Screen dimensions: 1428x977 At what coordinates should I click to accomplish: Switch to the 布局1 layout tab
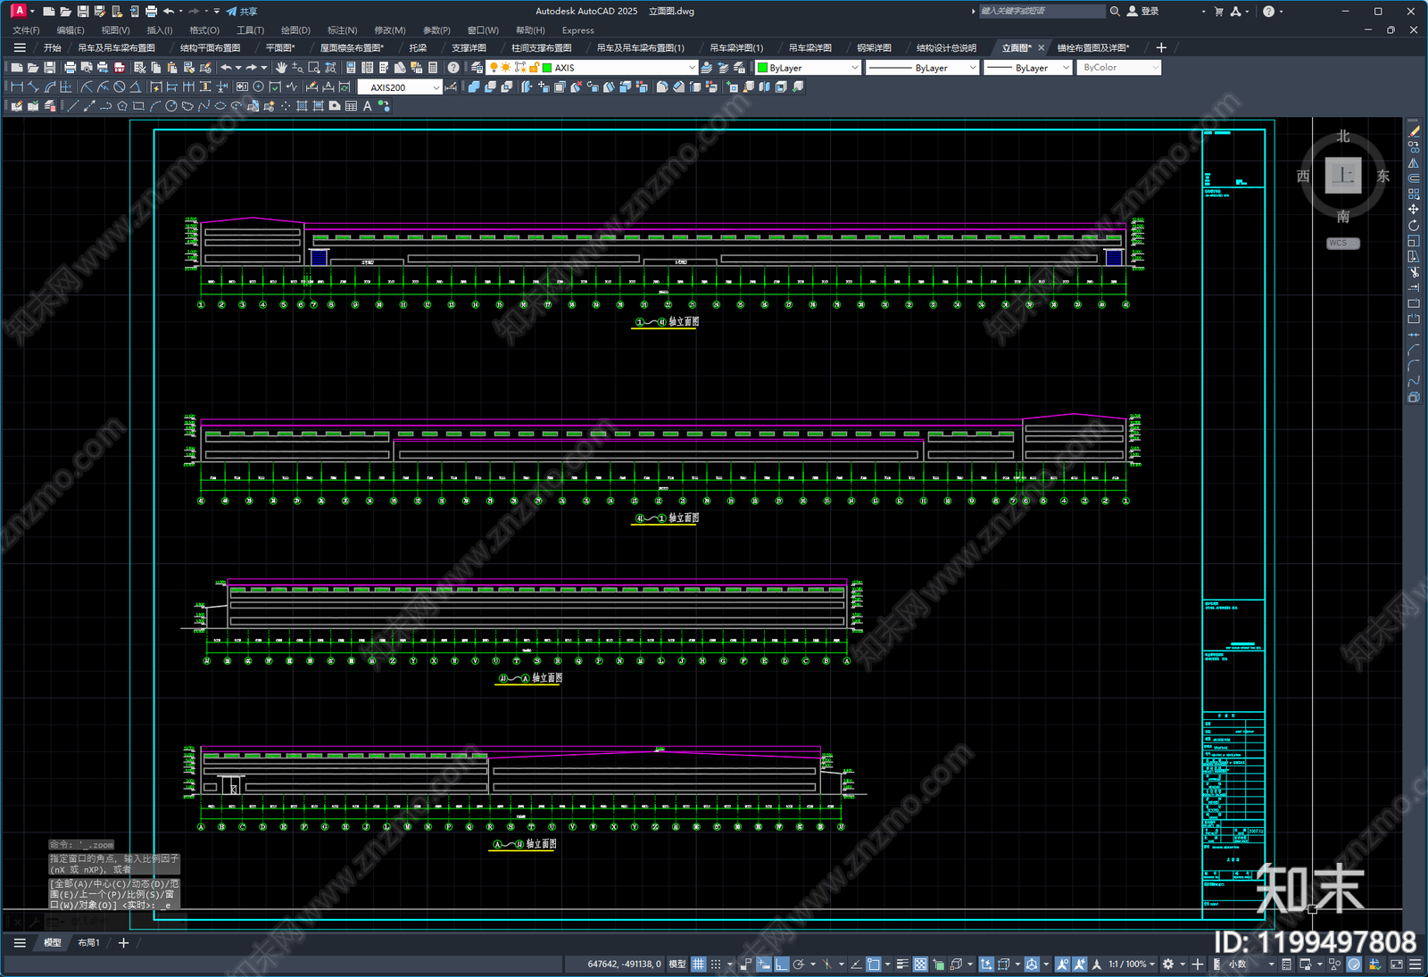coord(88,942)
